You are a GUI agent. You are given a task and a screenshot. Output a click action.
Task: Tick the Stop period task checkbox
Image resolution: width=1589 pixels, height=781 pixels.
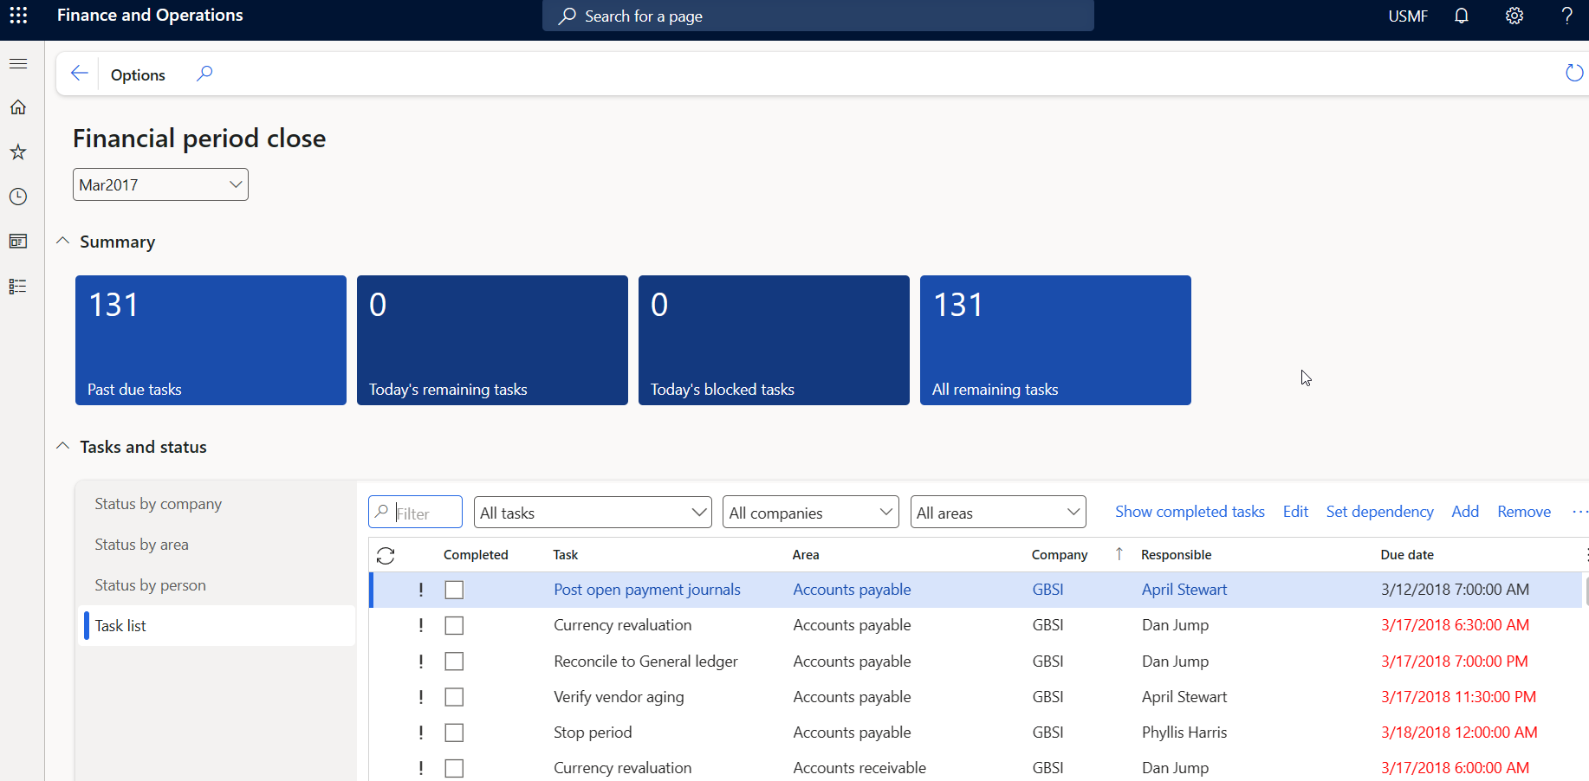[454, 732]
